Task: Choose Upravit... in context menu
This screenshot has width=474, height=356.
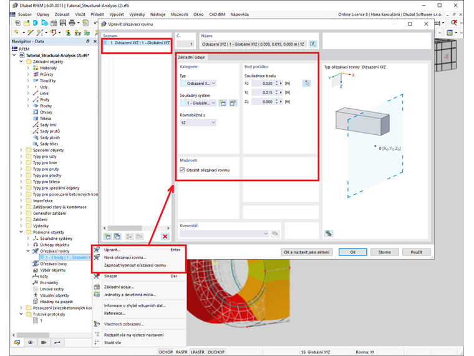Action: 138,250
